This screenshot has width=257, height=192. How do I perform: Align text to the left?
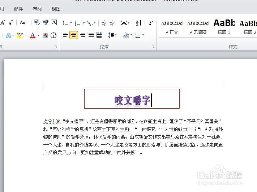[x=65, y=35]
